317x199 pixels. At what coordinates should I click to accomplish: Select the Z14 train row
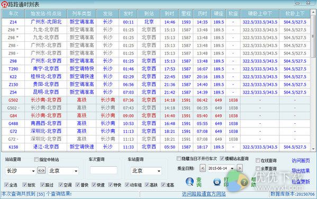point(156,22)
